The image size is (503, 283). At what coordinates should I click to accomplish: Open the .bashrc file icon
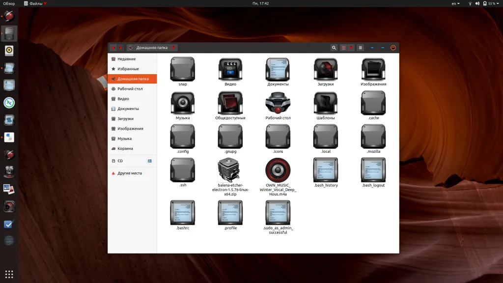point(183,213)
